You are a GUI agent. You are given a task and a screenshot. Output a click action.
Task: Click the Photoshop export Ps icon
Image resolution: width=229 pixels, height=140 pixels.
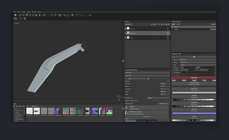[x=15, y=19]
